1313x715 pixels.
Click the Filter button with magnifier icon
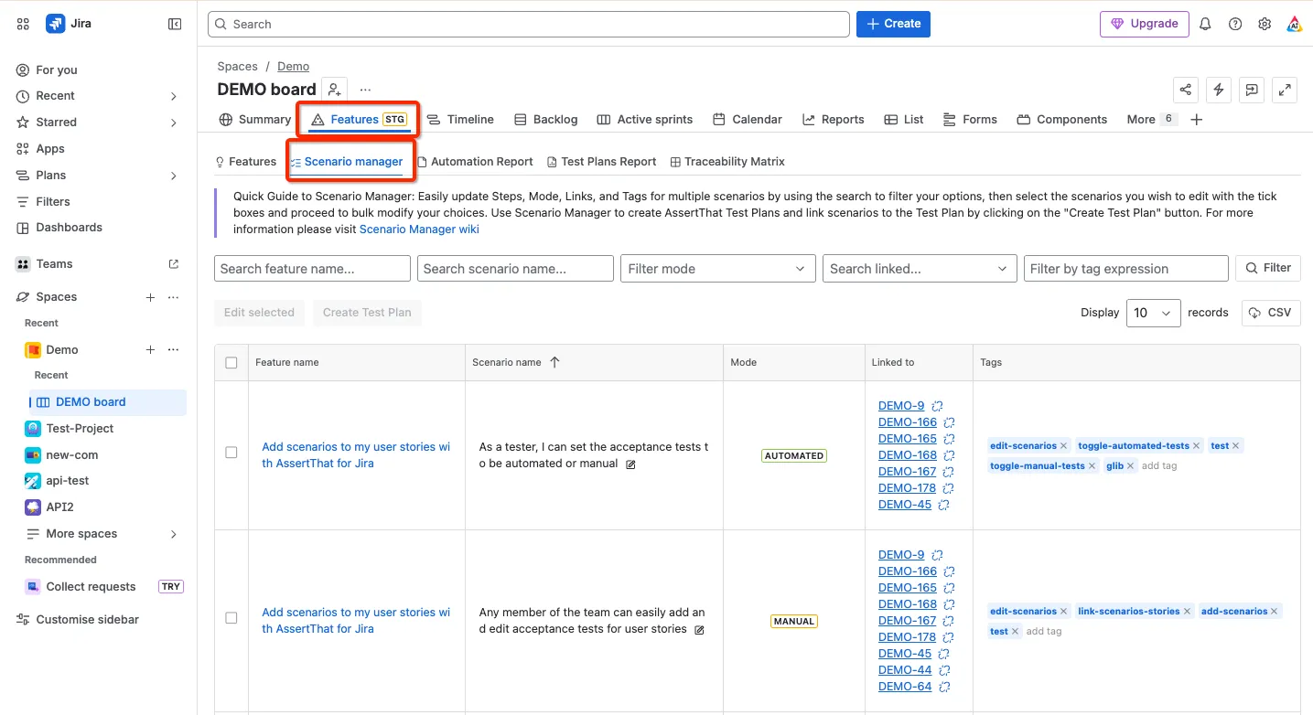pyautogui.click(x=1268, y=268)
